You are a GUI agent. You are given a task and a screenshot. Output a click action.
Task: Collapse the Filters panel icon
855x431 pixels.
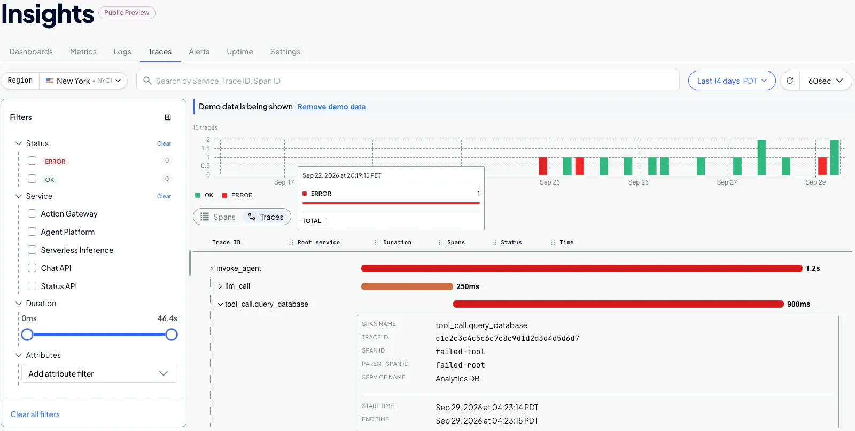click(x=168, y=117)
